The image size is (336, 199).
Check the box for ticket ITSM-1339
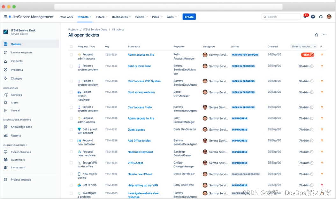[71, 81]
